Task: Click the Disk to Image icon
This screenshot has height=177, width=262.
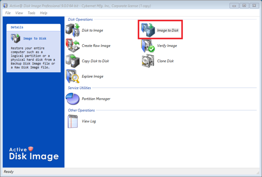Action: [72, 30]
